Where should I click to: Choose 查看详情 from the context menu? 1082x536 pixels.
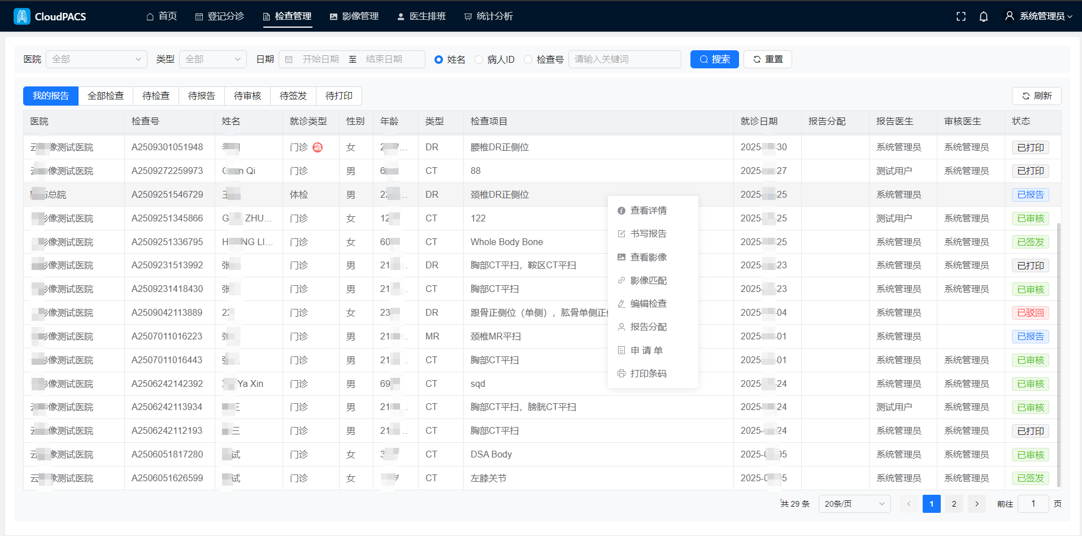tap(623, 210)
